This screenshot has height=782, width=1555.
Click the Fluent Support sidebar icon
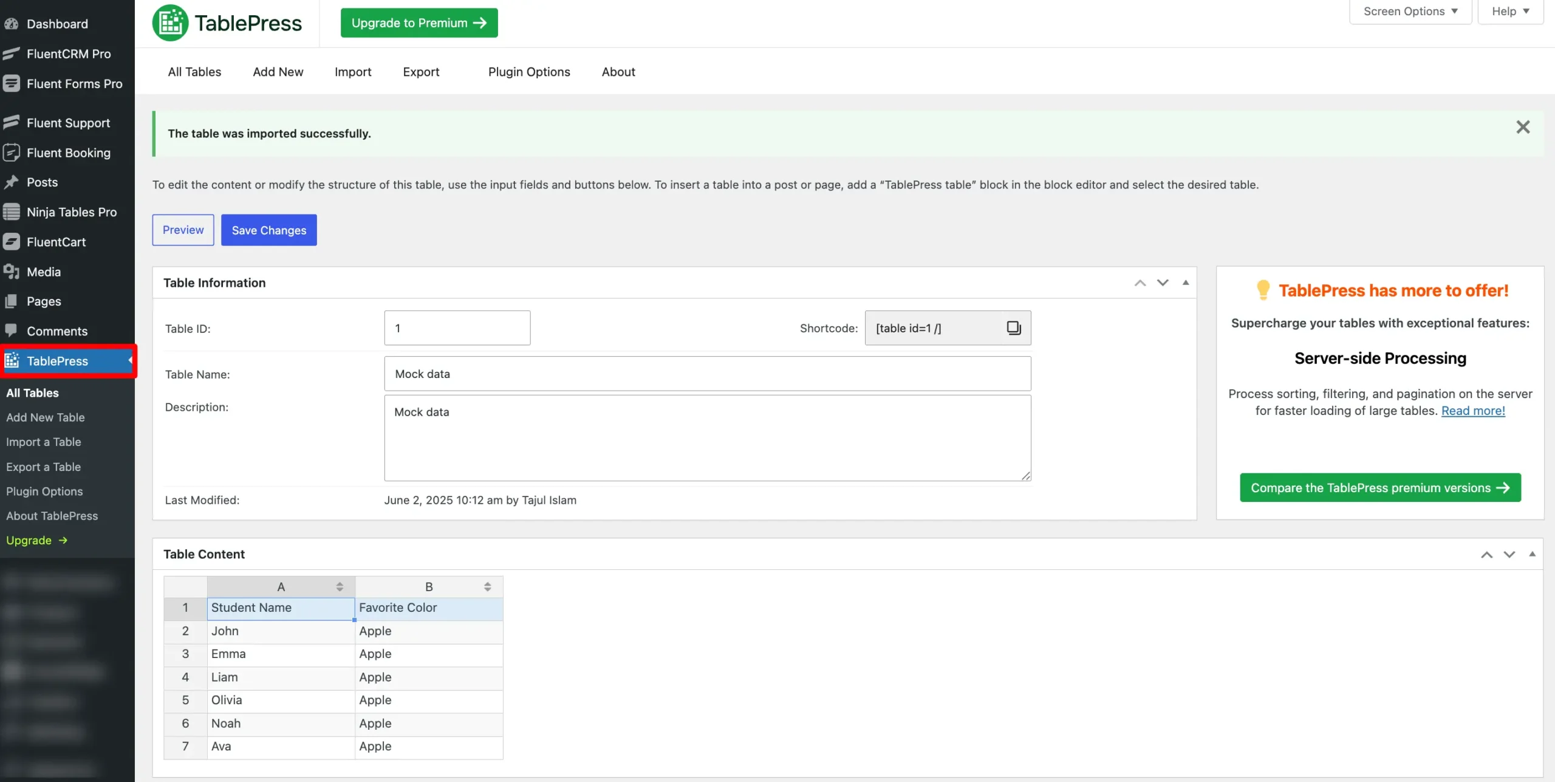(11, 122)
